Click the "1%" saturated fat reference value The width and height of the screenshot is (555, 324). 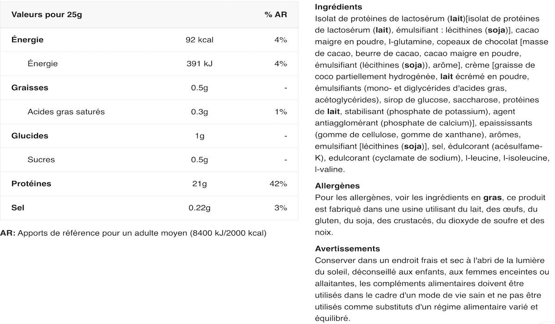tap(281, 112)
